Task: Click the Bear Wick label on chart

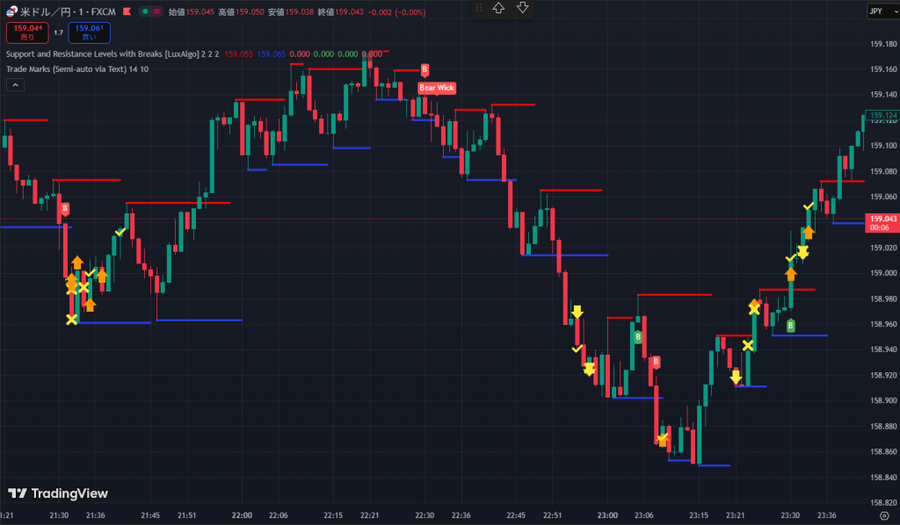Action: pyautogui.click(x=437, y=88)
